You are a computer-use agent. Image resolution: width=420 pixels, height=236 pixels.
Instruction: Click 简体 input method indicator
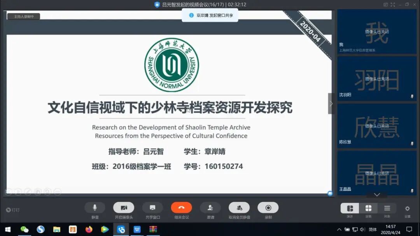373,229
